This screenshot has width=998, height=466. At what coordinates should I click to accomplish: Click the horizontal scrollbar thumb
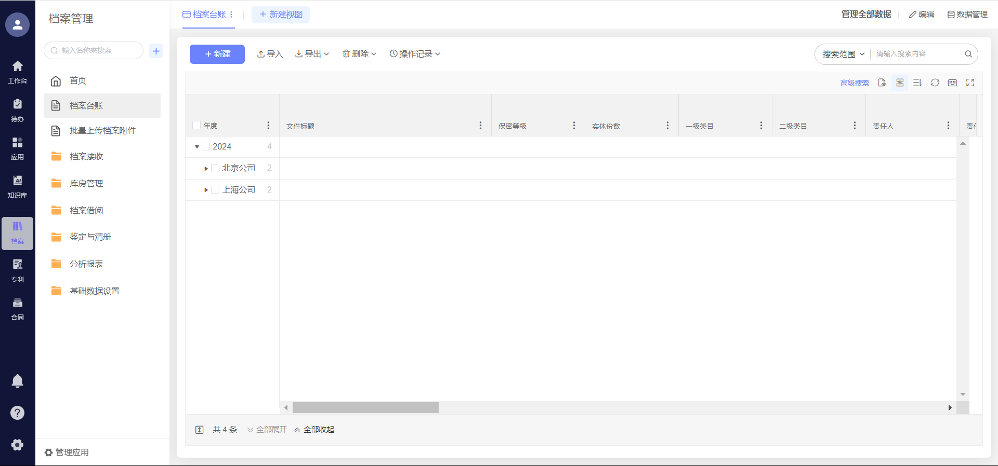pyautogui.click(x=365, y=408)
